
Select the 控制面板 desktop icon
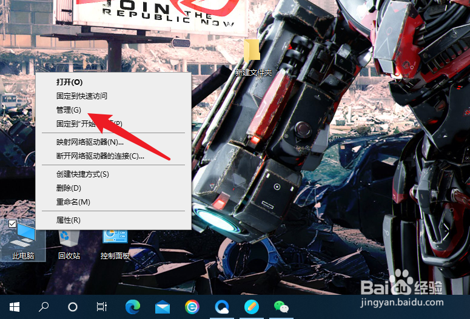point(115,245)
